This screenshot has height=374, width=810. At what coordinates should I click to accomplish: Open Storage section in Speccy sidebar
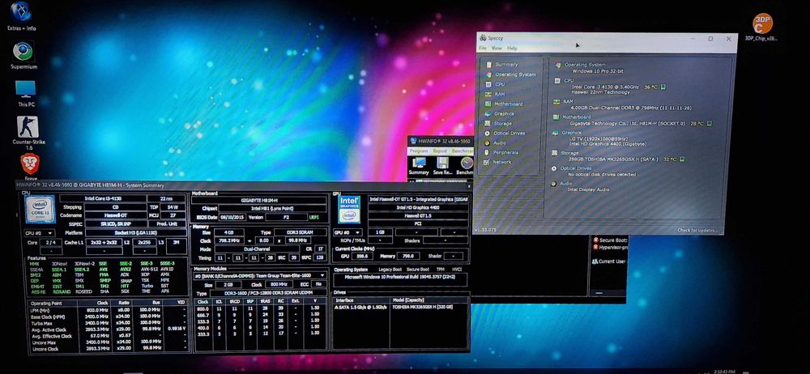tap(499, 124)
